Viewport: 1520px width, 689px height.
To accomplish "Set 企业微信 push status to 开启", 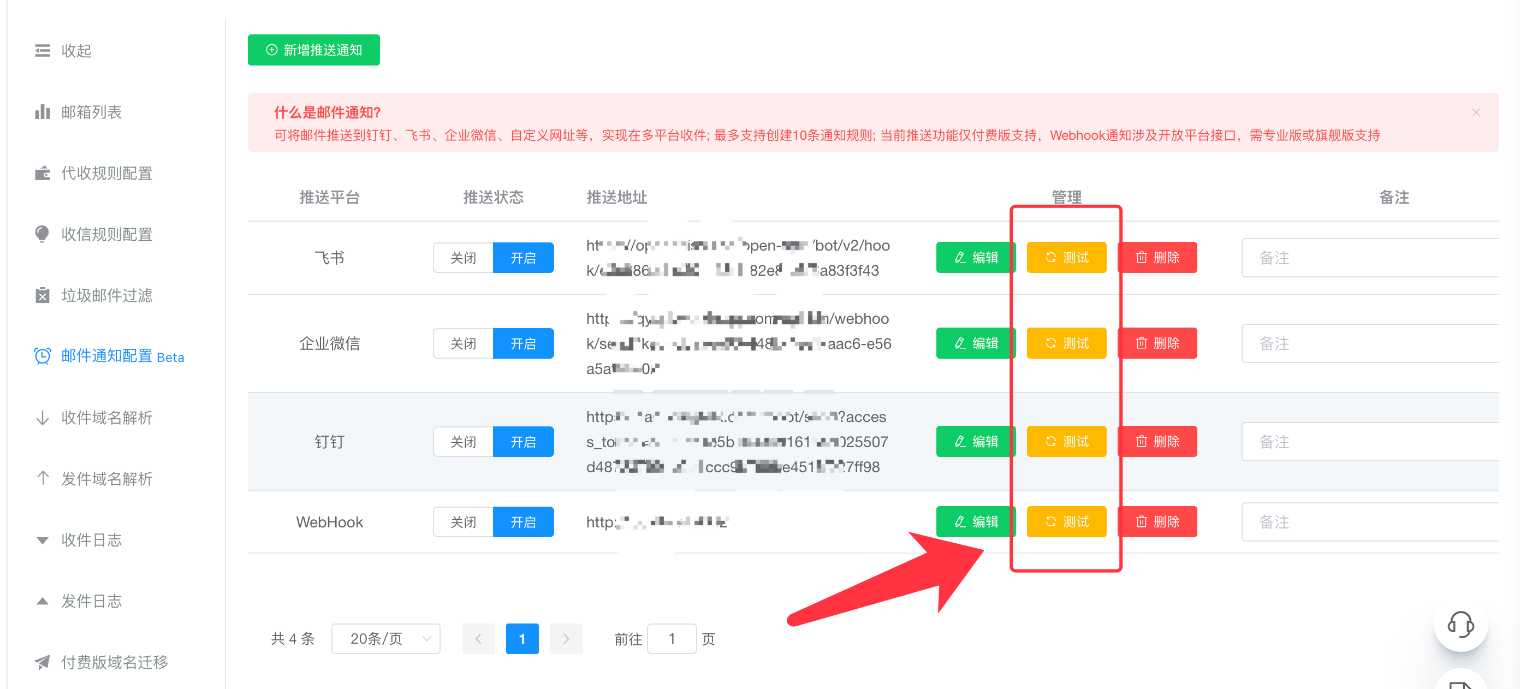I will point(524,343).
